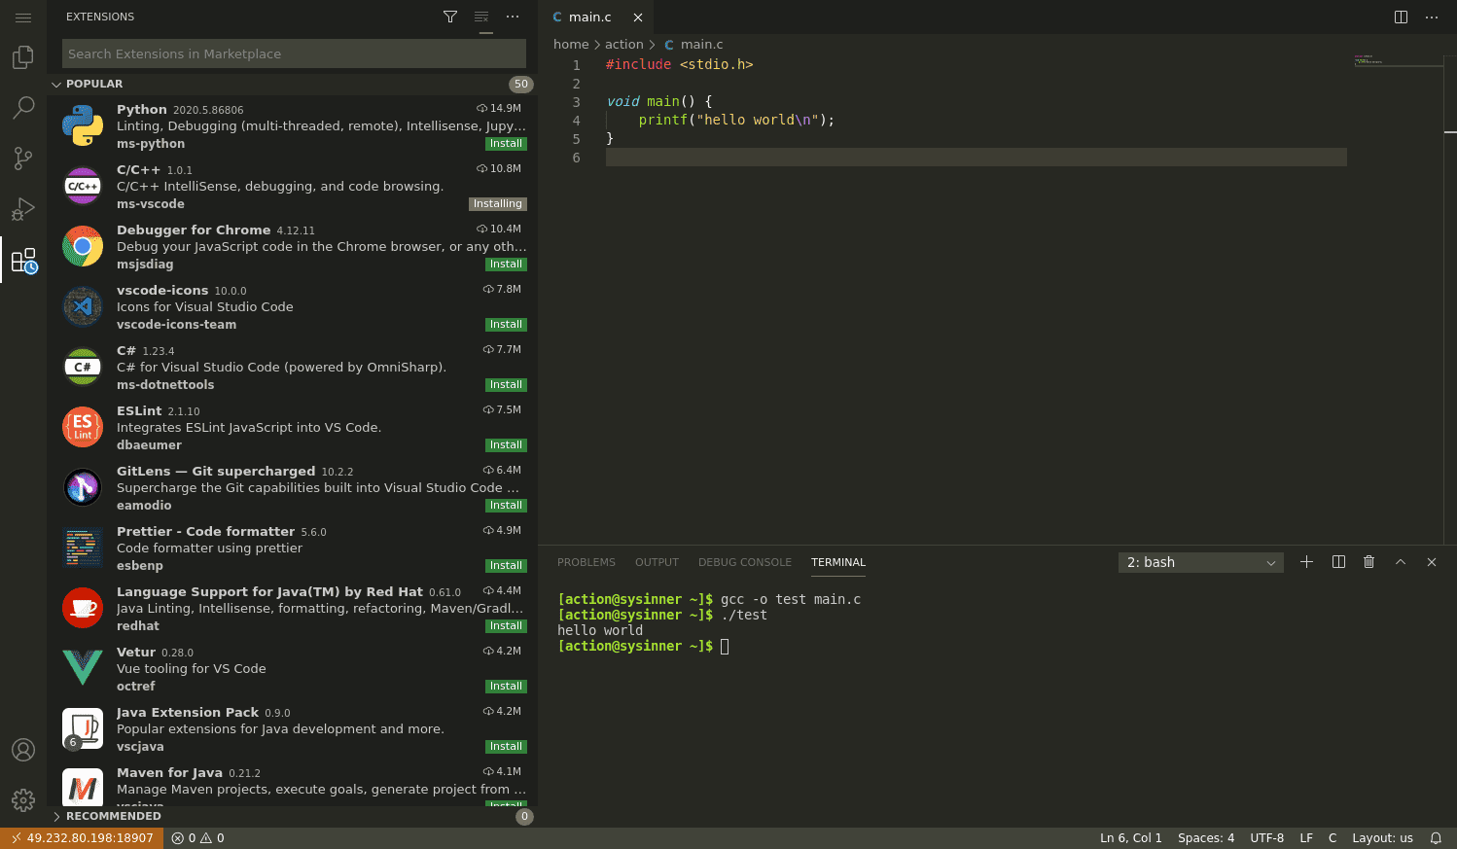Open the Search view

click(x=22, y=107)
